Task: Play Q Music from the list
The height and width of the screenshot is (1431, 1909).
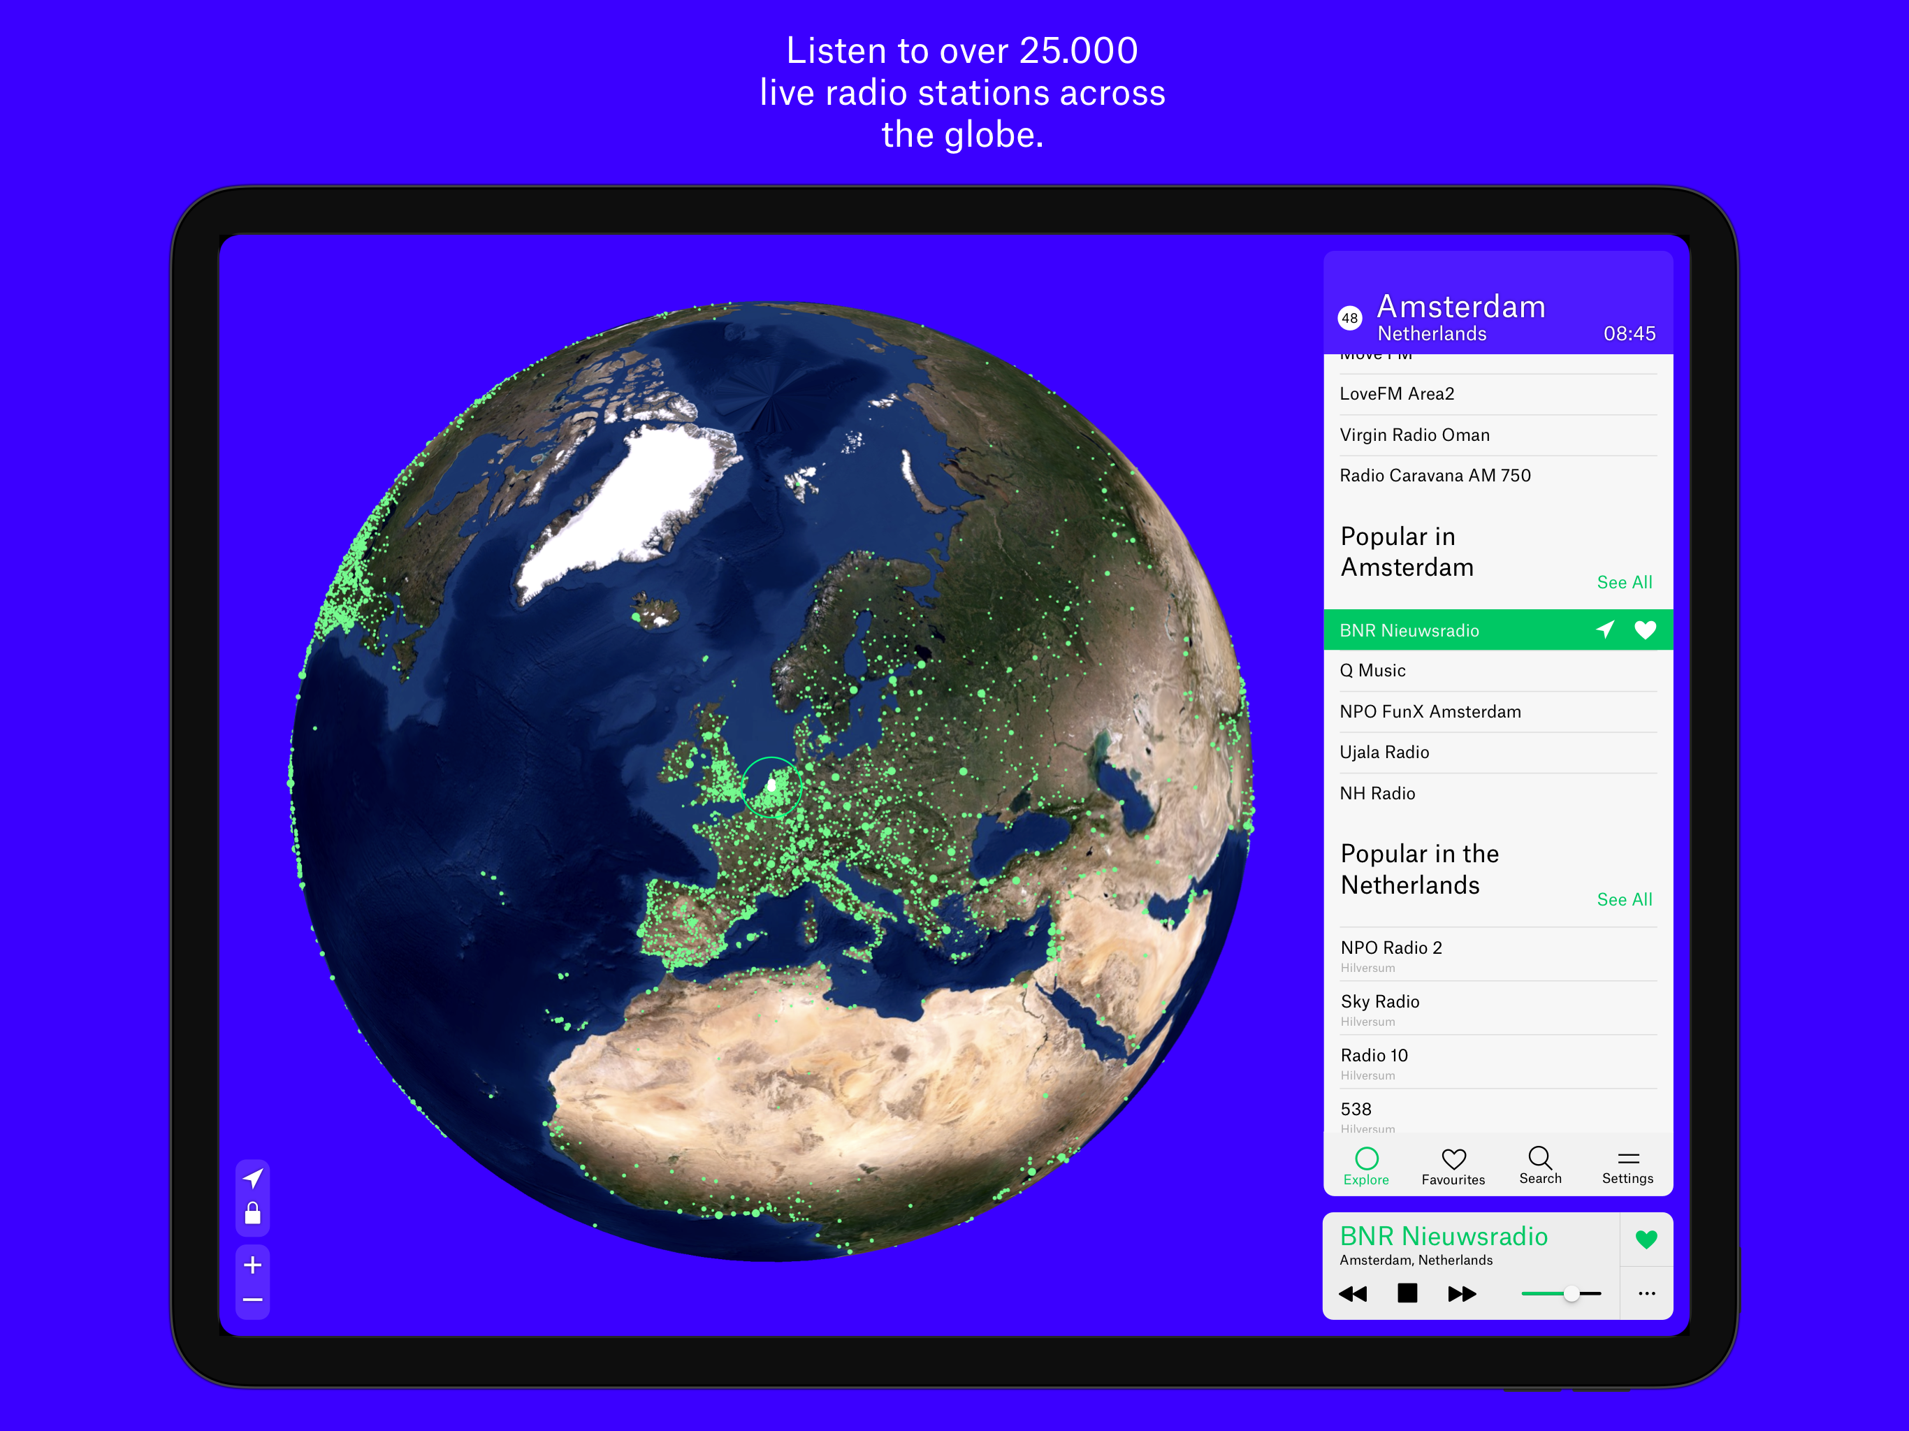Action: click(1372, 671)
